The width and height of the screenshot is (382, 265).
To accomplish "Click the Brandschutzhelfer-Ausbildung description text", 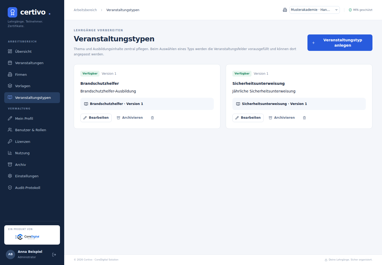I will (108, 91).
